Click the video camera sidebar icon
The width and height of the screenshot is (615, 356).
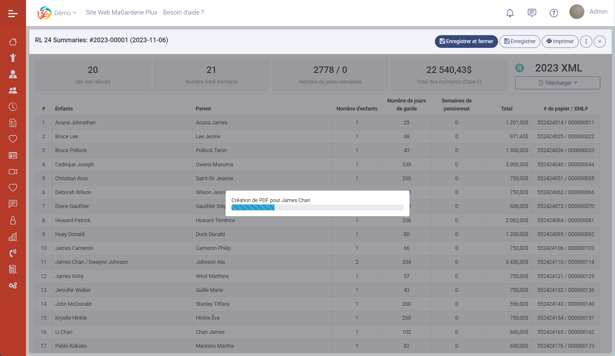(13, 172)
